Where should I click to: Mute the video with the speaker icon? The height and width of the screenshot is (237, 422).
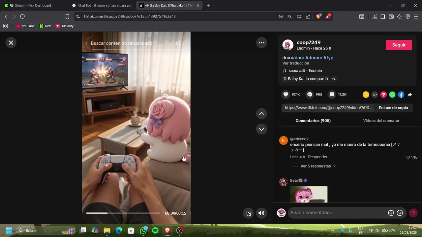(x=261, y=213)
